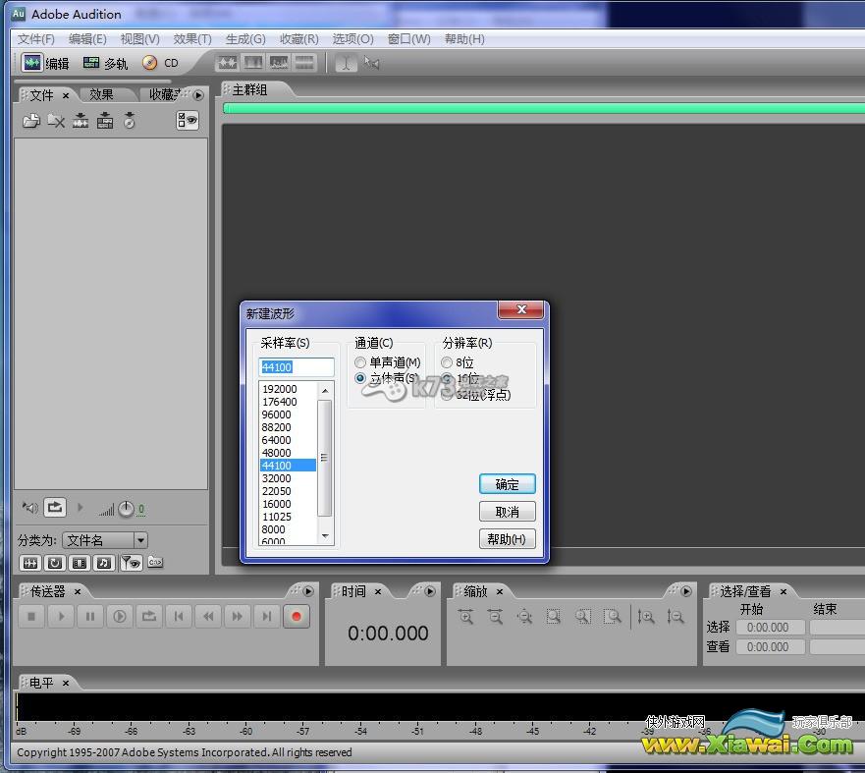Image resolution: width=865 pixels, height=773 pixels.
Task: Select 8-bit resolution radio button
Action: 447,362
